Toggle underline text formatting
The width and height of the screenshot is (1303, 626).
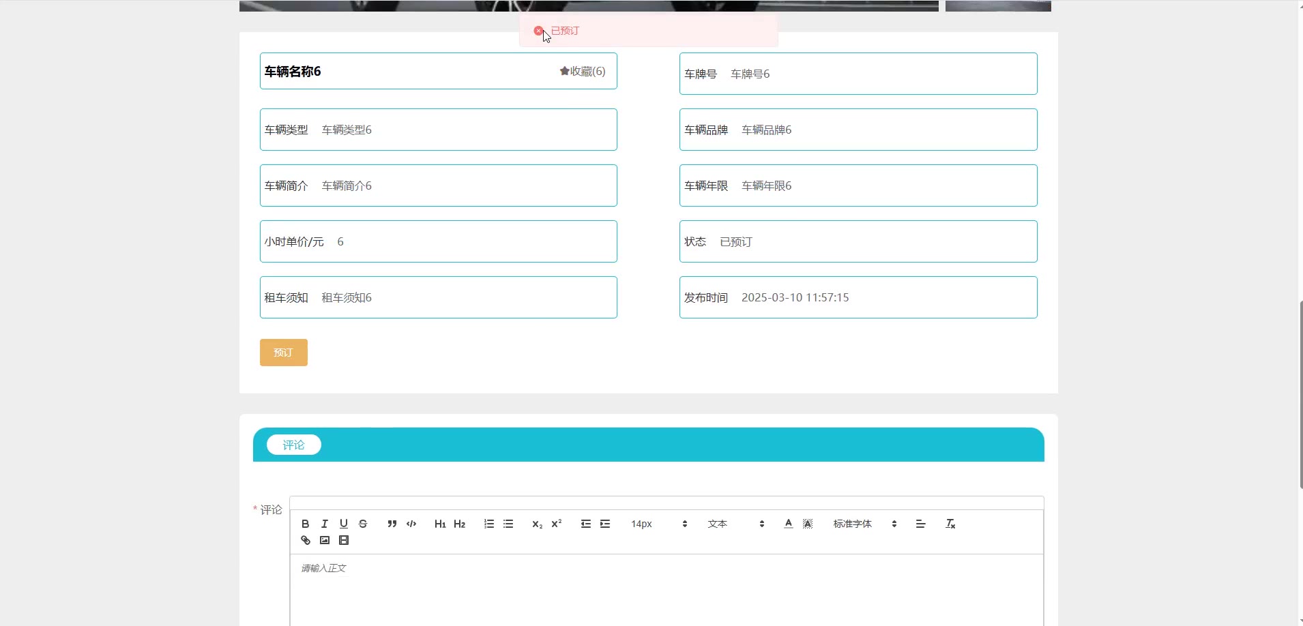point(344,524)
